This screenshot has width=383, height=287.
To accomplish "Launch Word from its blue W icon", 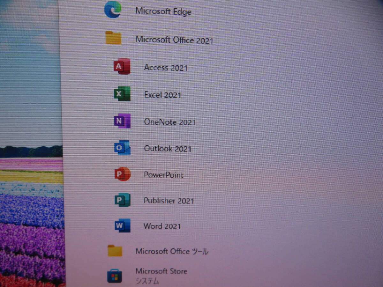I will tap(123, 226).
